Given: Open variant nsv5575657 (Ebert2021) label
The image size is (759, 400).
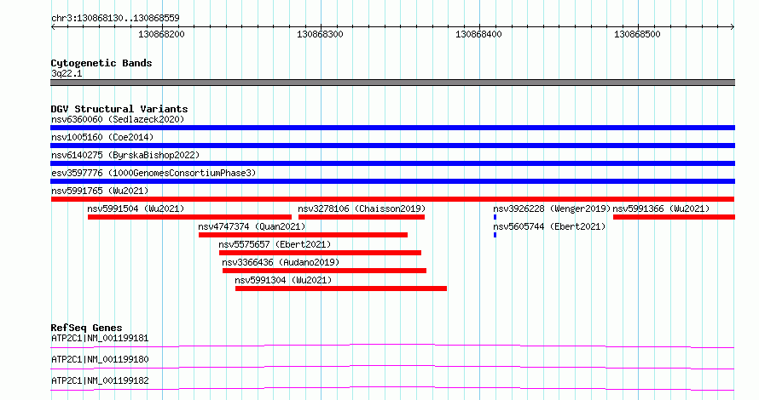Looking at the screenshot, I should (x=275, y=244).
